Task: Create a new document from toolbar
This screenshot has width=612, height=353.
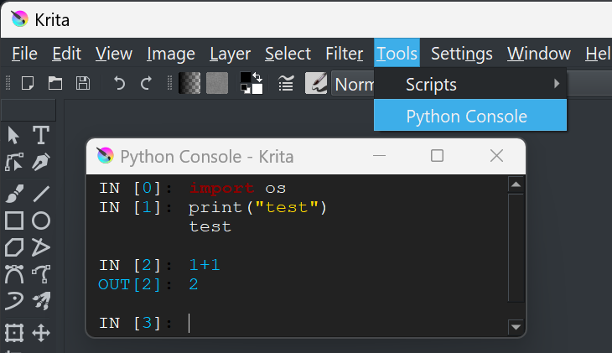Action: (x=28, y=83)
